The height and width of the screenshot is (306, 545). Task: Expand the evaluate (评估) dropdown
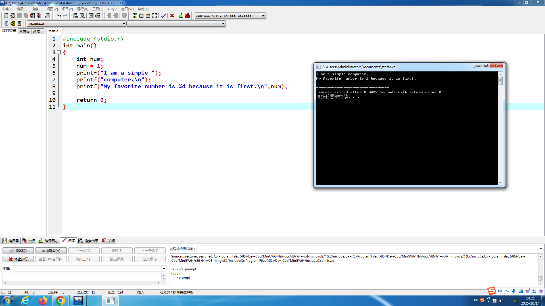(164, 268)
